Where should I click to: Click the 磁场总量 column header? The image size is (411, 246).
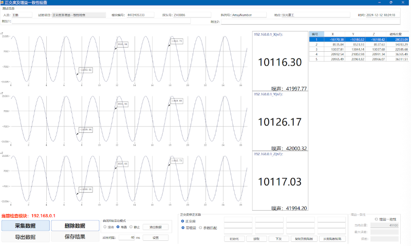pos(395,34)
